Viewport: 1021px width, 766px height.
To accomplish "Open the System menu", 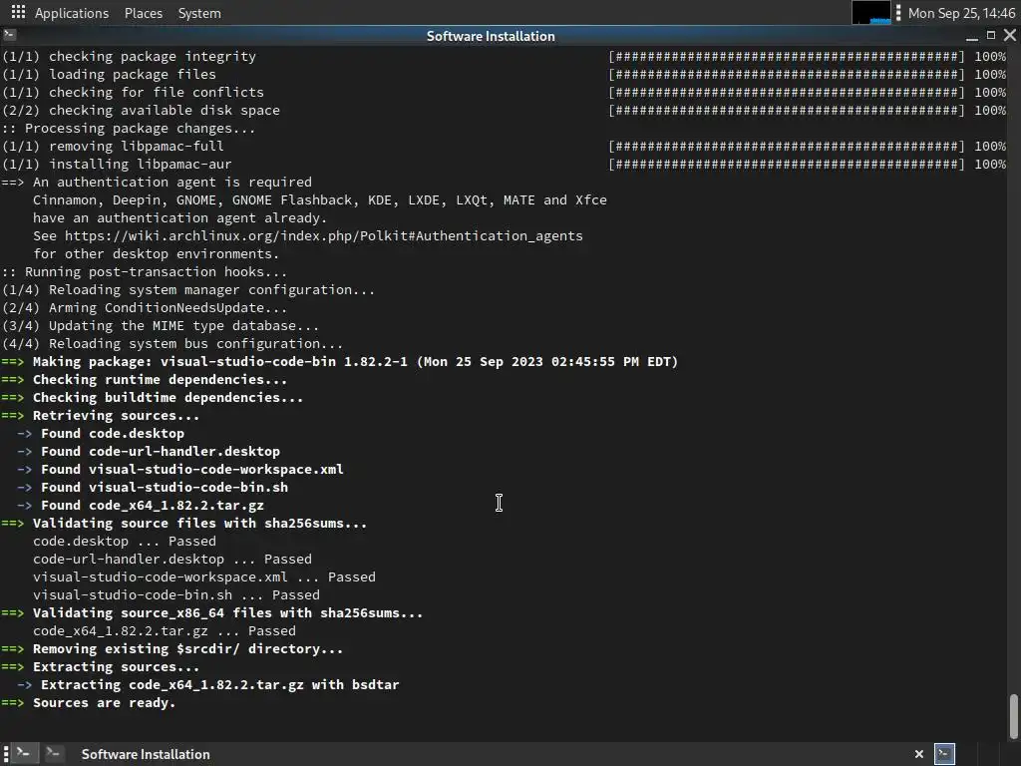I will 199,13.
